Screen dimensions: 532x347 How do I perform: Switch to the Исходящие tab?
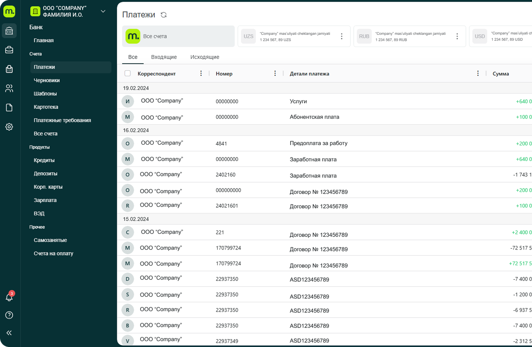[205, 57]
